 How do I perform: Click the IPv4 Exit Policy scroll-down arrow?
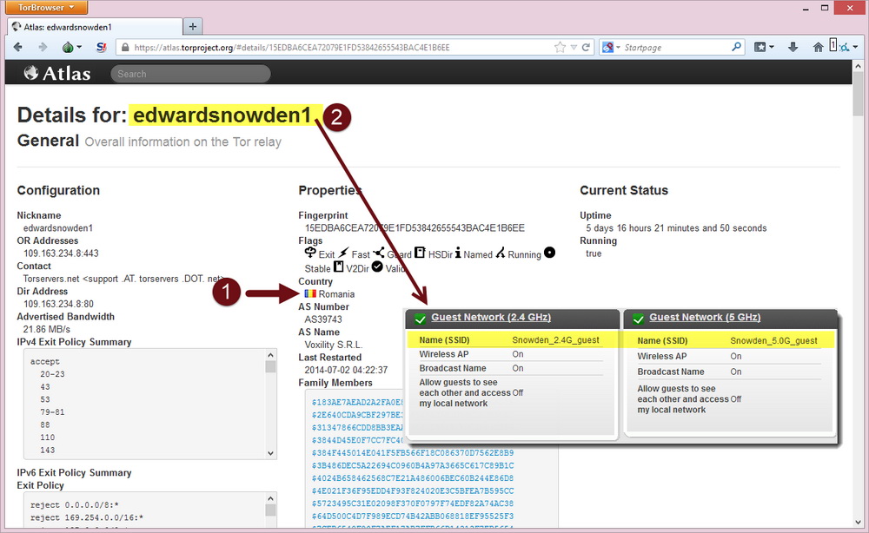pyautogui.click(x=270, y=453)
